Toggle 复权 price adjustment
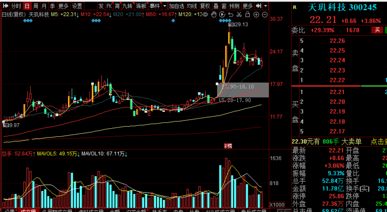Screen dimensions: 387x212 [x=205, y=6]
